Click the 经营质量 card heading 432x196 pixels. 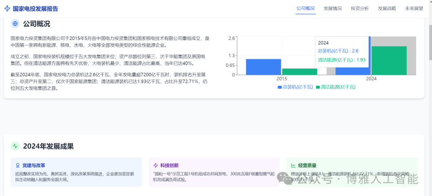click(x=308, y=166)
